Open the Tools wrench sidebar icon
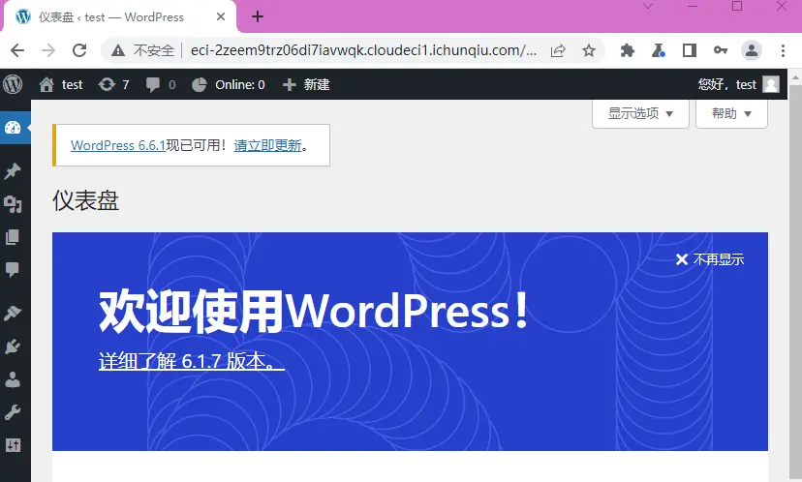The width and height of the screenshot is (802, 482). [13, 412]
